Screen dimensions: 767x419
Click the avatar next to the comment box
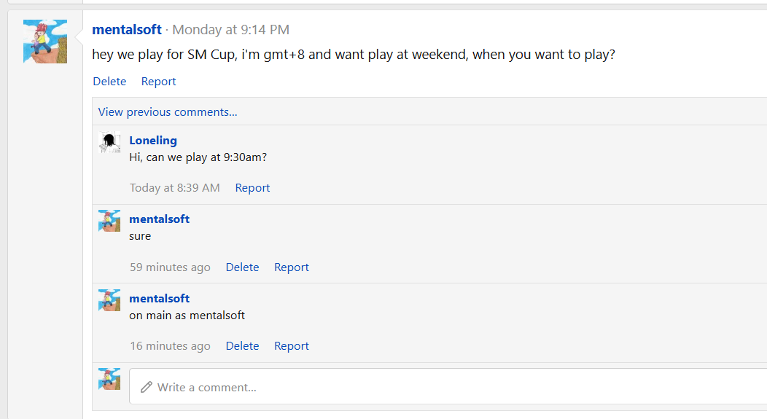109,379
